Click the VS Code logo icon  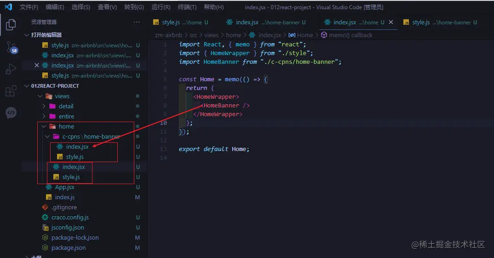pyautogui.click(x=8, y=6)
